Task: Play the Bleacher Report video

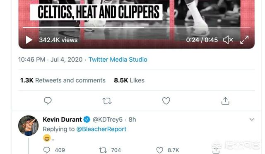Action: coord(29,40)
